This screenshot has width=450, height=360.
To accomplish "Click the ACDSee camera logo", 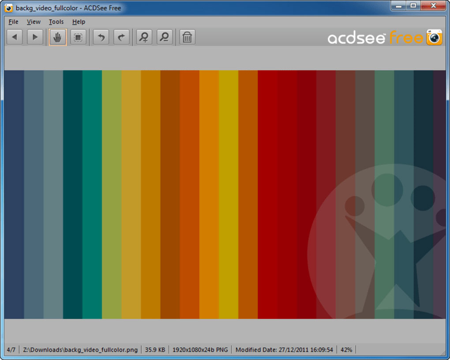I will (x=434, y=38).
